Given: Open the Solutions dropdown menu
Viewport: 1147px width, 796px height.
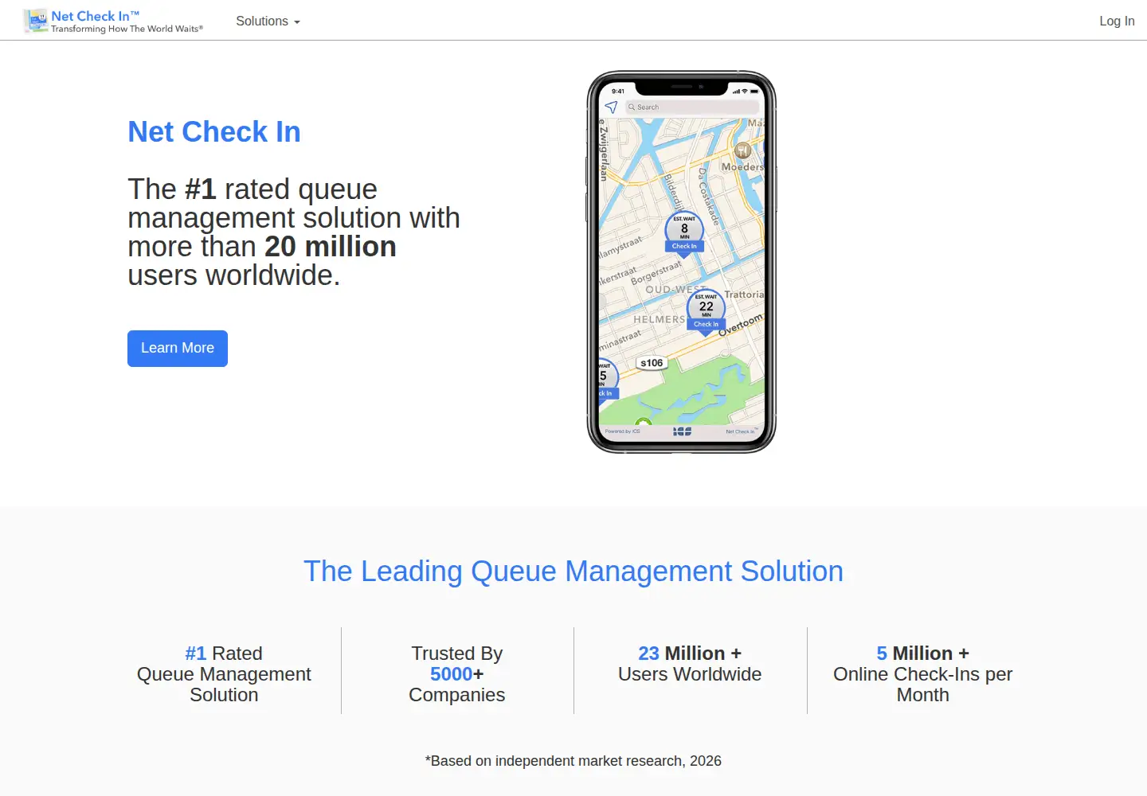Looking at the screenshot, I should point(268,21).
